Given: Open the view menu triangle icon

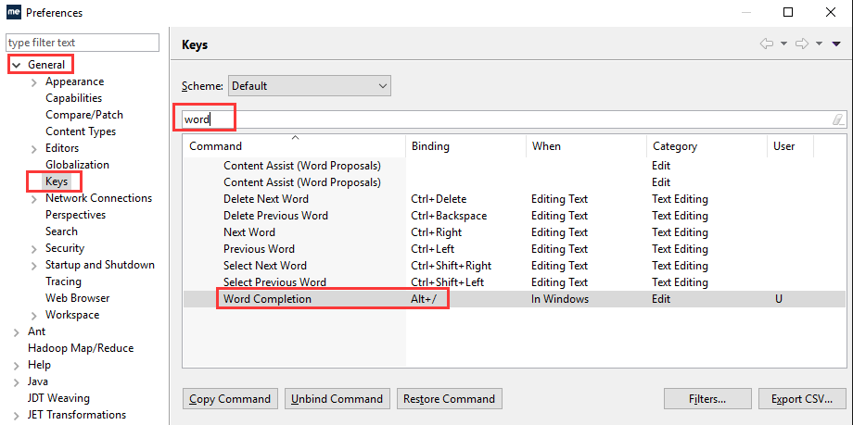Looking at the screenshot, I should [836, 44].
